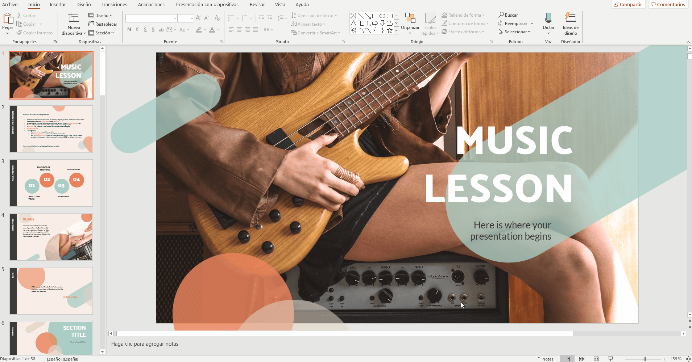Open the font name combo box
Screen dimensions: 692x362
coord(152,18)
